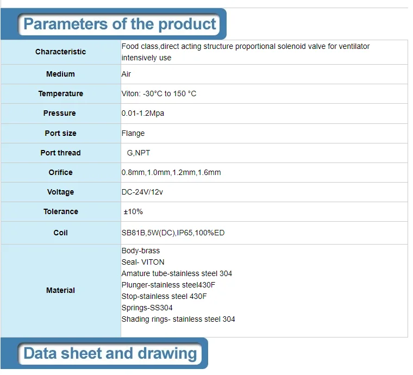Select the Port size label
The height and width of the screenshot is (375, 413).
click(60, 133)
